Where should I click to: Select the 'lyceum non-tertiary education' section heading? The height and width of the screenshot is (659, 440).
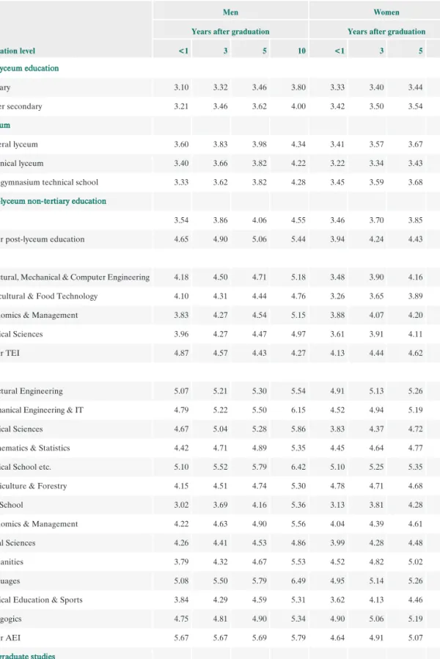click(x=53, y=201)
